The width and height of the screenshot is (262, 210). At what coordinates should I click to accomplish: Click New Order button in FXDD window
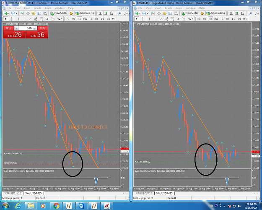[x=59, y=13]
